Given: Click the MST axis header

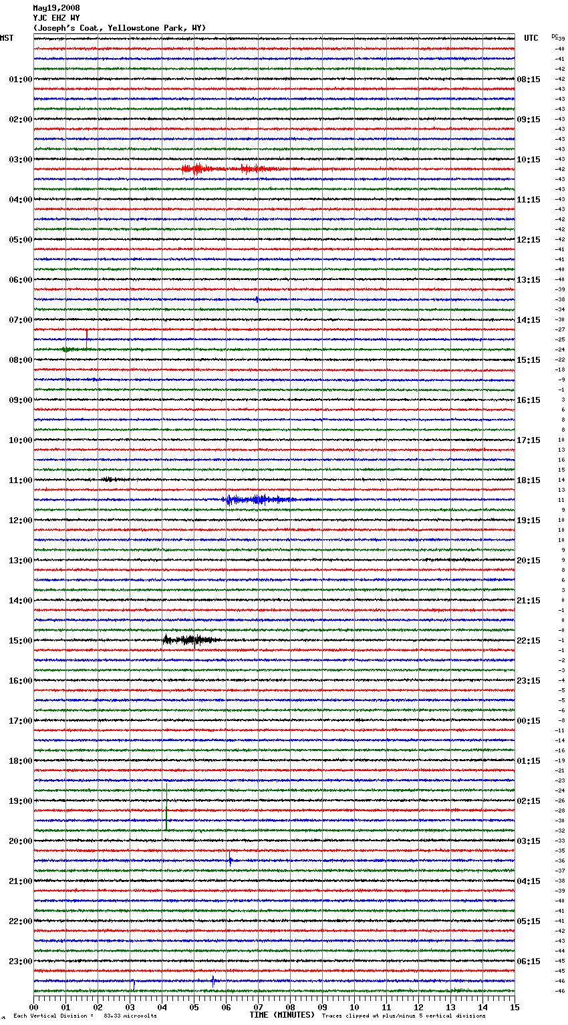Looking at the screenshot, I should coord(7,38).
